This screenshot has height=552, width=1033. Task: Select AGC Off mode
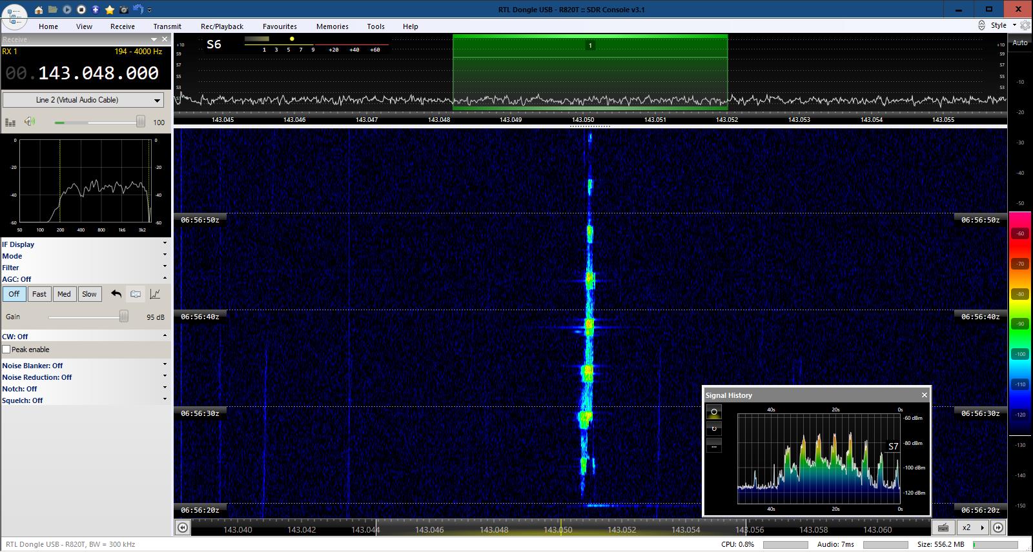pyautogui.click(x=14, y=294)
